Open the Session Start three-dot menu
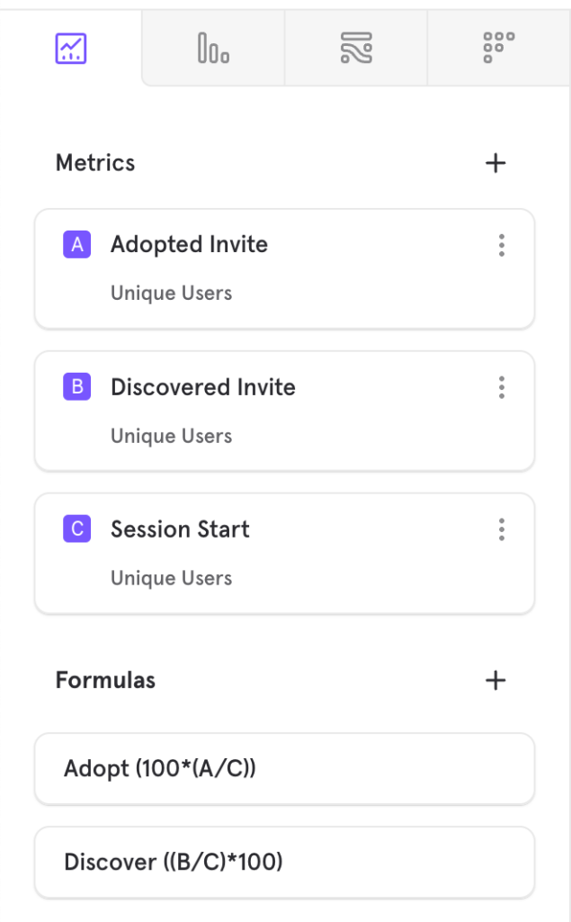Viewport: 571px width, 922px height. 501,529
